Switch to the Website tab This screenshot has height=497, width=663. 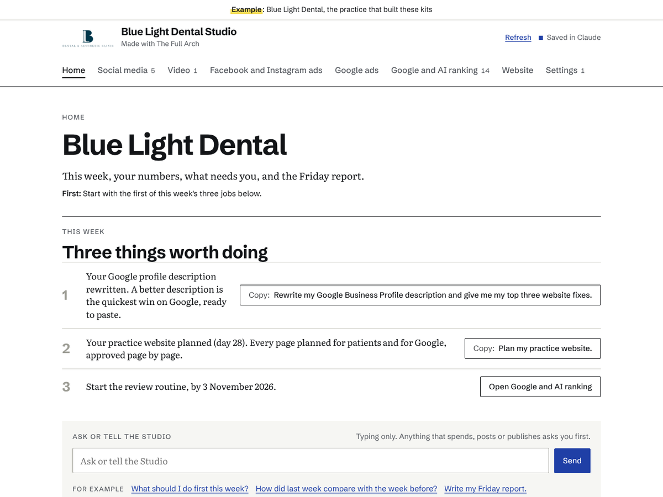pos(518,70)
